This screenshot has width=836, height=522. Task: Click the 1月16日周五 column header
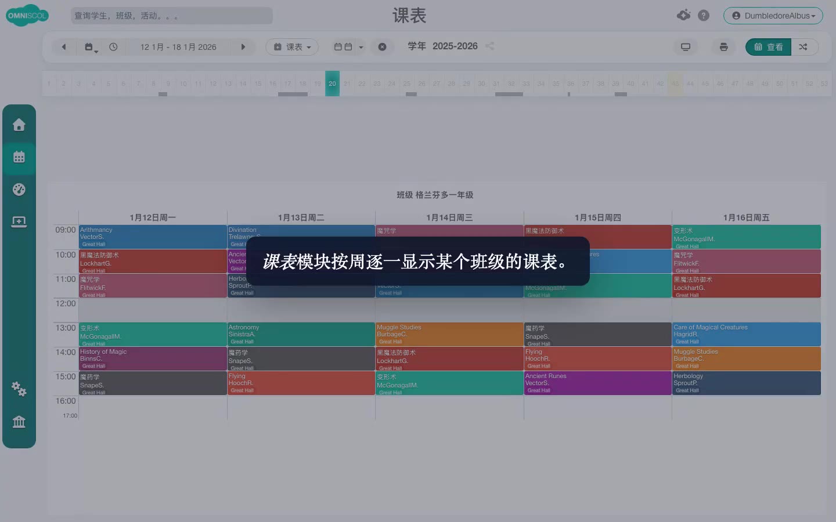tap(747, 217)
